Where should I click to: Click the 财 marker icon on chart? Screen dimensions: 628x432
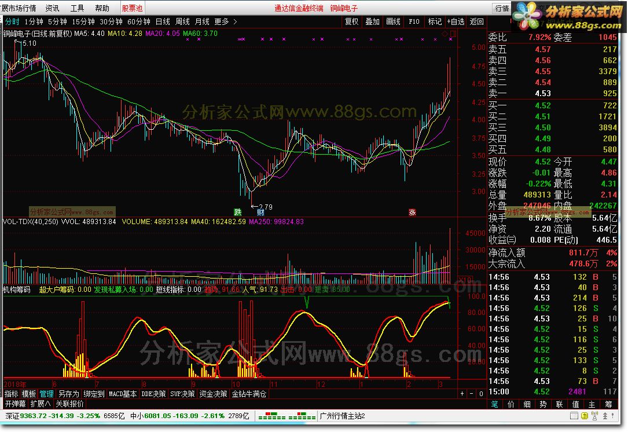(x=260, y=212)
